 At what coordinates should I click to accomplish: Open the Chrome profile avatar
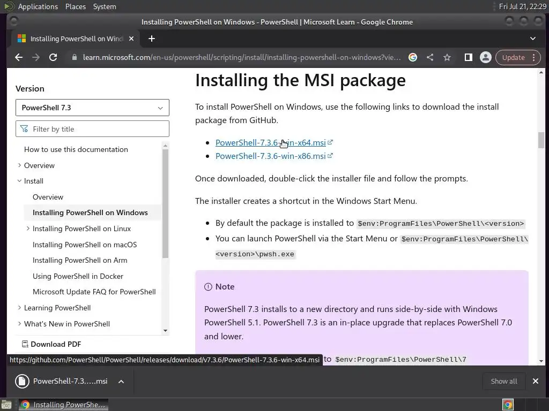(x=486, y=57)
